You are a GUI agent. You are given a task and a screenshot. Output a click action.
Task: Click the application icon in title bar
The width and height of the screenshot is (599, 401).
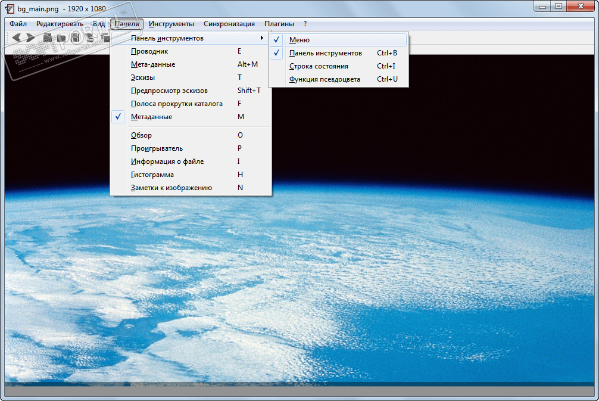[9, 8]
